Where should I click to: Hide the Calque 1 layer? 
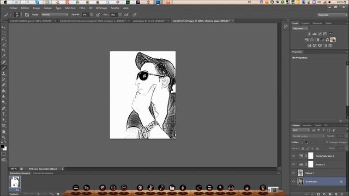(x=293, y=173)
